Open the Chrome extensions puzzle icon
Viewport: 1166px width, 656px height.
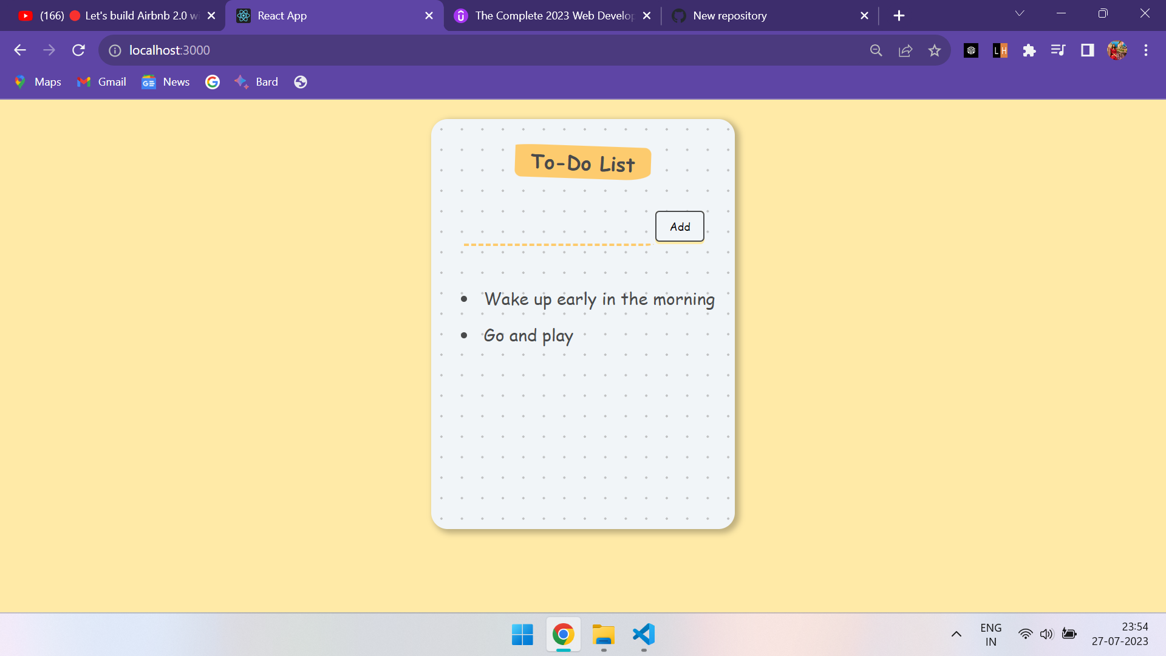click(1029, 50)
